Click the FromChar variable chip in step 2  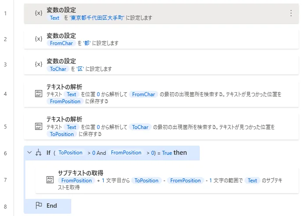(x=61, y=43)
